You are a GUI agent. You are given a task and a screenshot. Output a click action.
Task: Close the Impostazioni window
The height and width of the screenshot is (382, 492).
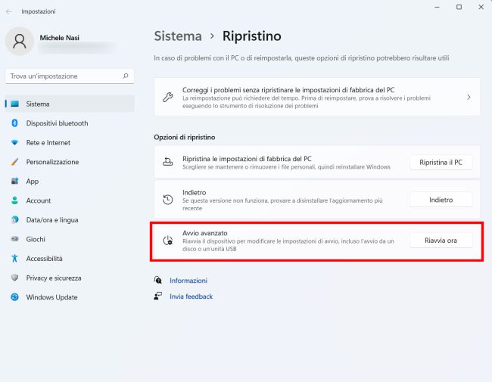point(481,7)
